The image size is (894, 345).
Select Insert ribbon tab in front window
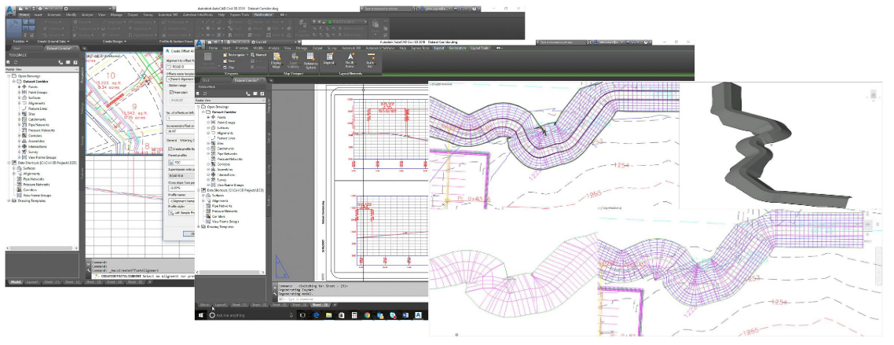point(225,49)
